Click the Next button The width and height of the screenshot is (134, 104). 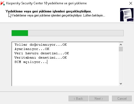click(99, 99)
